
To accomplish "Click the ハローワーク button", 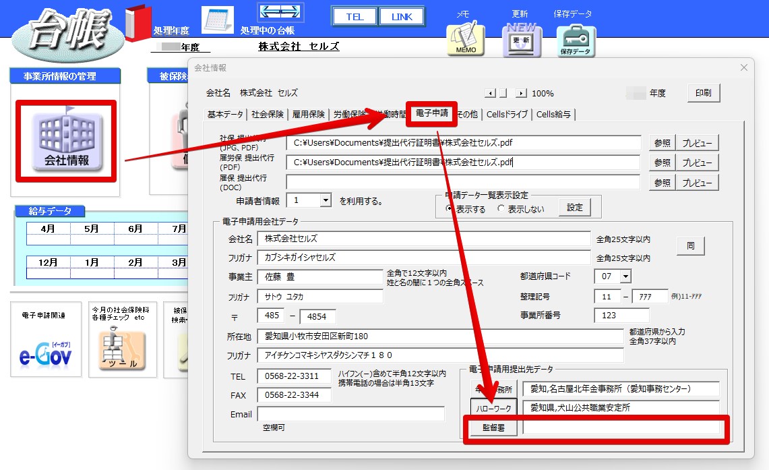I will [x=493, y=408].
